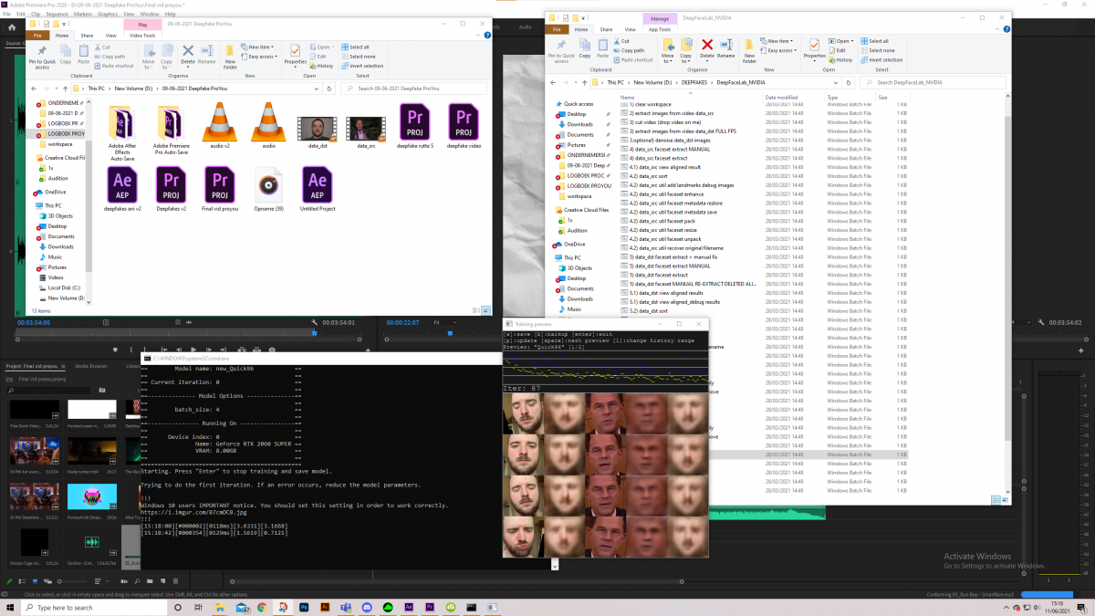This screenshot has width=1095, height=616.
Task: Open the Open dropdown in Deepfake ProYou ribbon
Action: click(323, 47)
